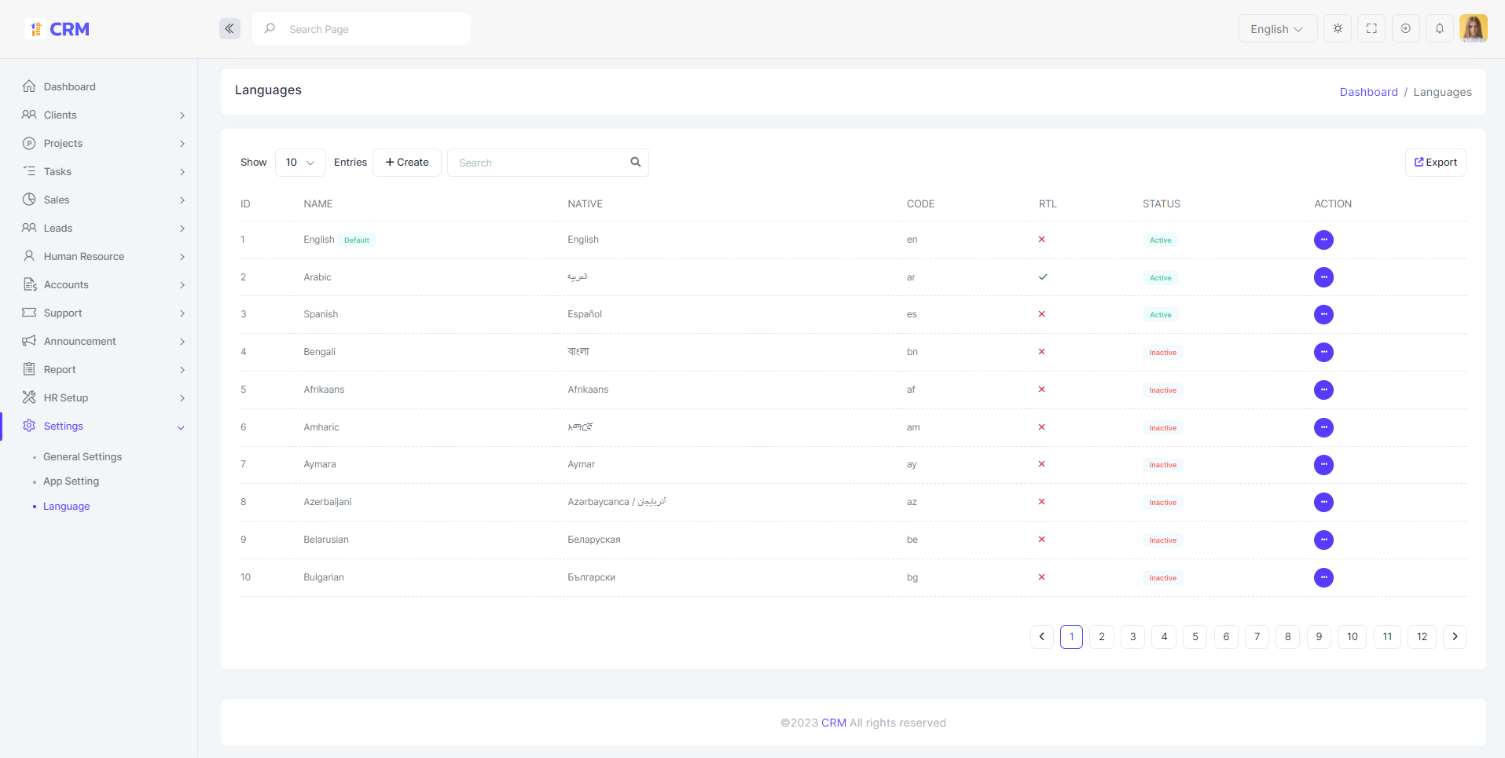The width and height of the screenshot is (1505, 758).
Task: Expand the Projects menu
Action: pyautogui.click(x=105, y=143)
